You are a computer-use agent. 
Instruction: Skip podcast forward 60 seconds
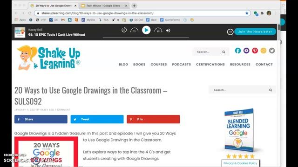[158, 30]
